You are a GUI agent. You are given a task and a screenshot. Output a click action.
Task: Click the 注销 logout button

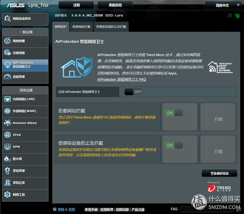(x=76, y=5)
